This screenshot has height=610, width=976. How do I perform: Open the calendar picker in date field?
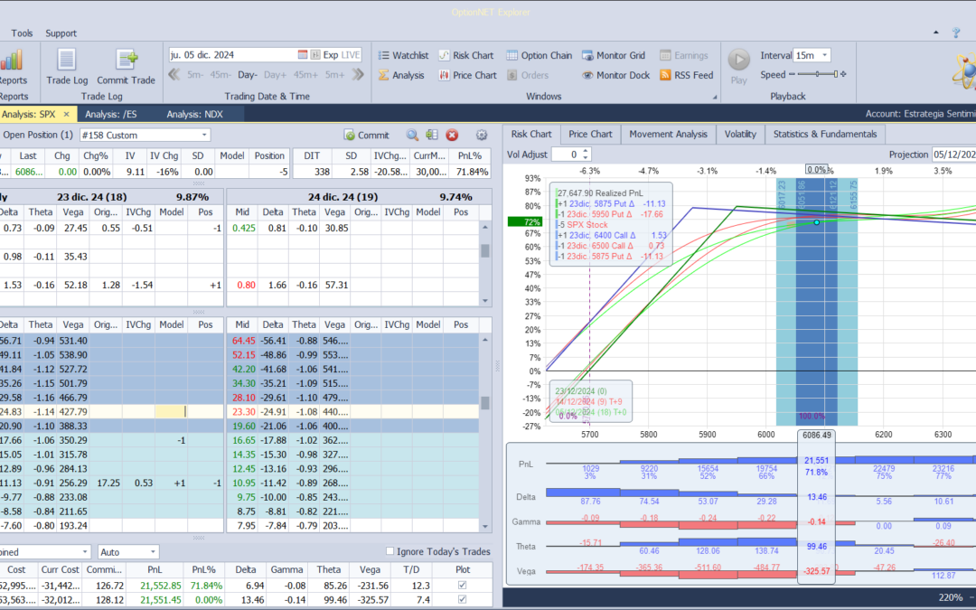click(303, 55)
